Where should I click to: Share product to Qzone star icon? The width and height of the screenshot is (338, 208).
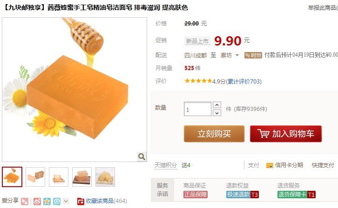tap(47, 201)
